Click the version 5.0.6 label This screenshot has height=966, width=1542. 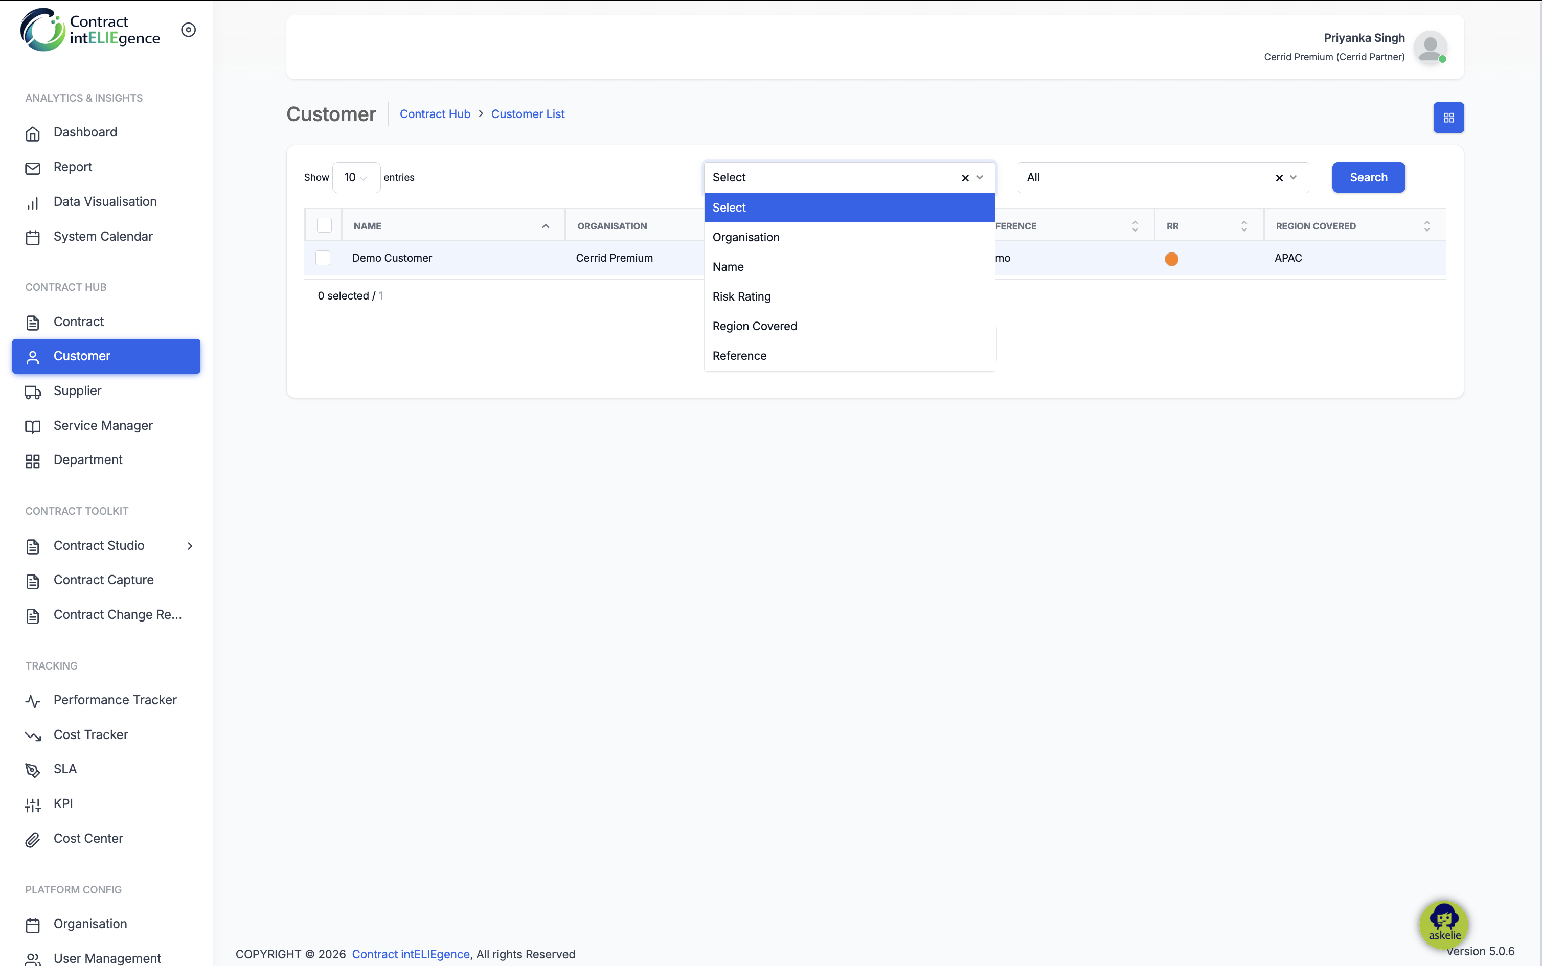pyautogui.click(x=1480, y=951)
